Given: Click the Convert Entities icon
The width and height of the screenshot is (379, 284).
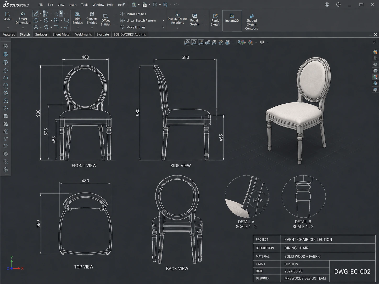Looking at the screenshot, I should (x=92, y=14).
